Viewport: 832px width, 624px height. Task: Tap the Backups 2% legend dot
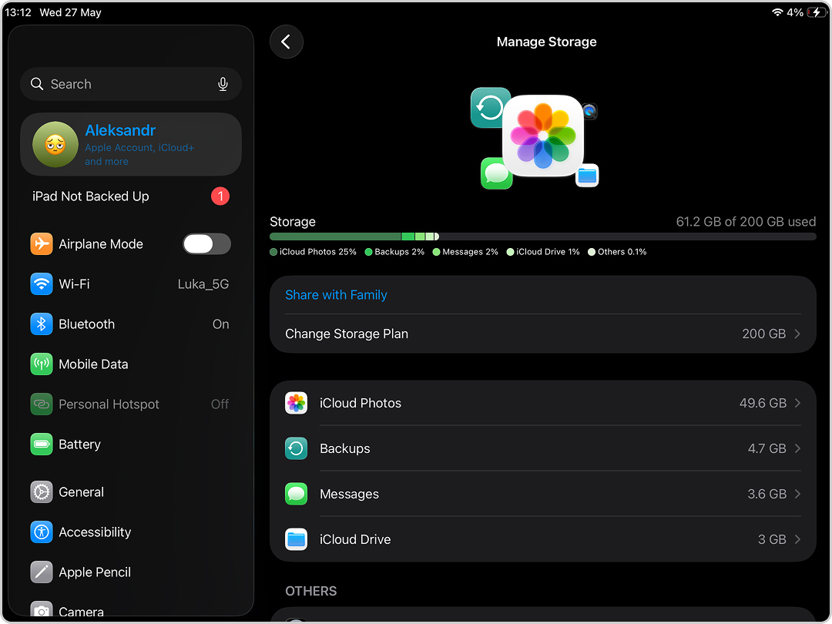pos(368,252)
